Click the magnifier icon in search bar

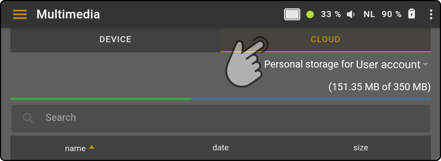click(28, 118)
